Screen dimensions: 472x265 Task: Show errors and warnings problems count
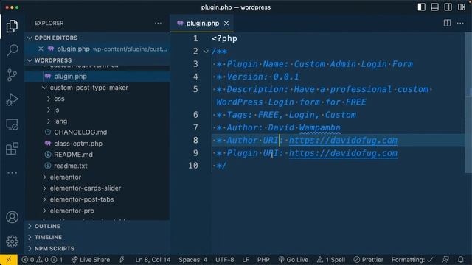[x=42, y=260]
